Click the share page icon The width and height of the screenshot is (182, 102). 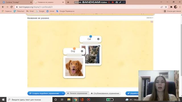[x=162, y=7]
